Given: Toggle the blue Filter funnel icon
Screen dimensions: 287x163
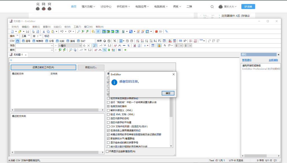Looking at the screenshot, I should point(98,31).
